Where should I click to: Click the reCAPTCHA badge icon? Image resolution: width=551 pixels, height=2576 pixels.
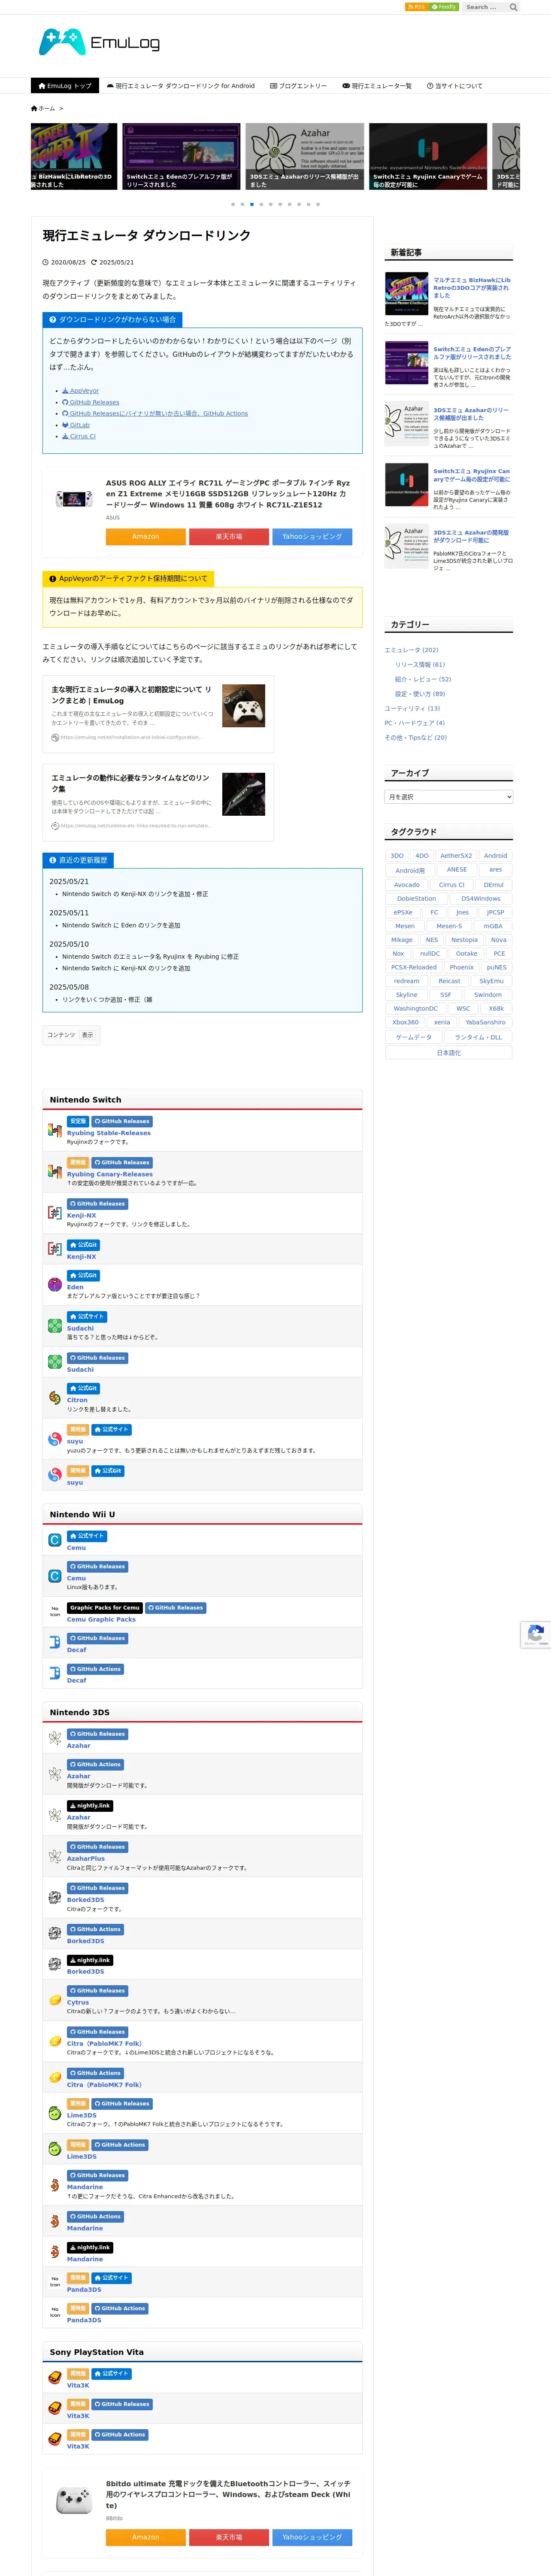click(536, 1633)
